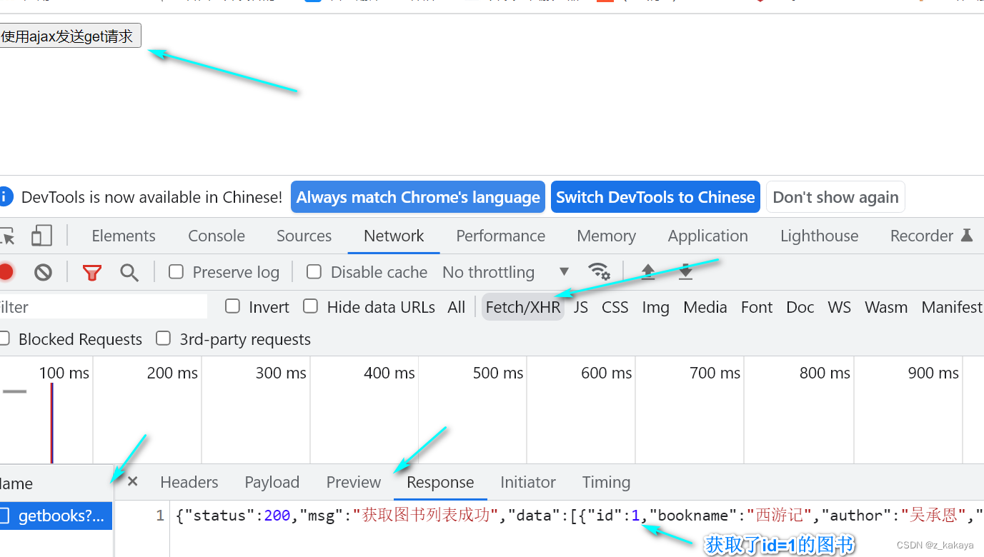Select the Fetch/XHR filter

pos(523,307)
